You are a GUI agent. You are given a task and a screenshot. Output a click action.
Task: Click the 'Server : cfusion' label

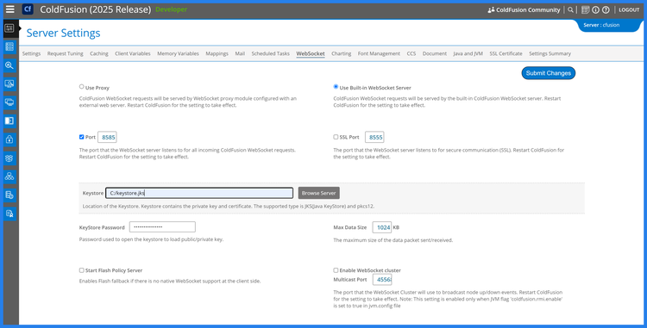pyautogui.click(x=601, y=25)
